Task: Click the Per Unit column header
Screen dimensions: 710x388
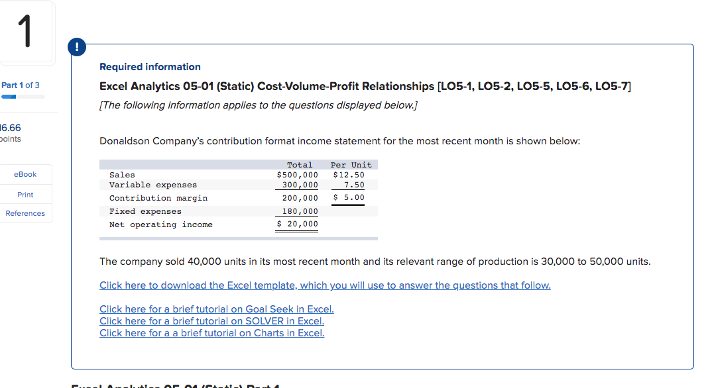Action: [x=351, y=164]
